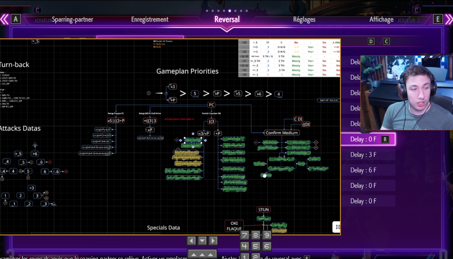Click the Specials Data heading
453x259 pixels.
(163, 228)
